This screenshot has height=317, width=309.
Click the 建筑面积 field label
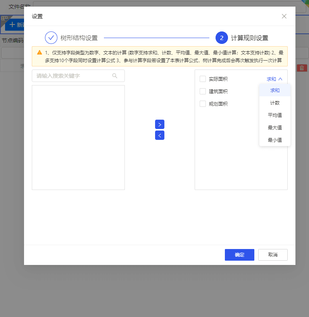point(218,91)
